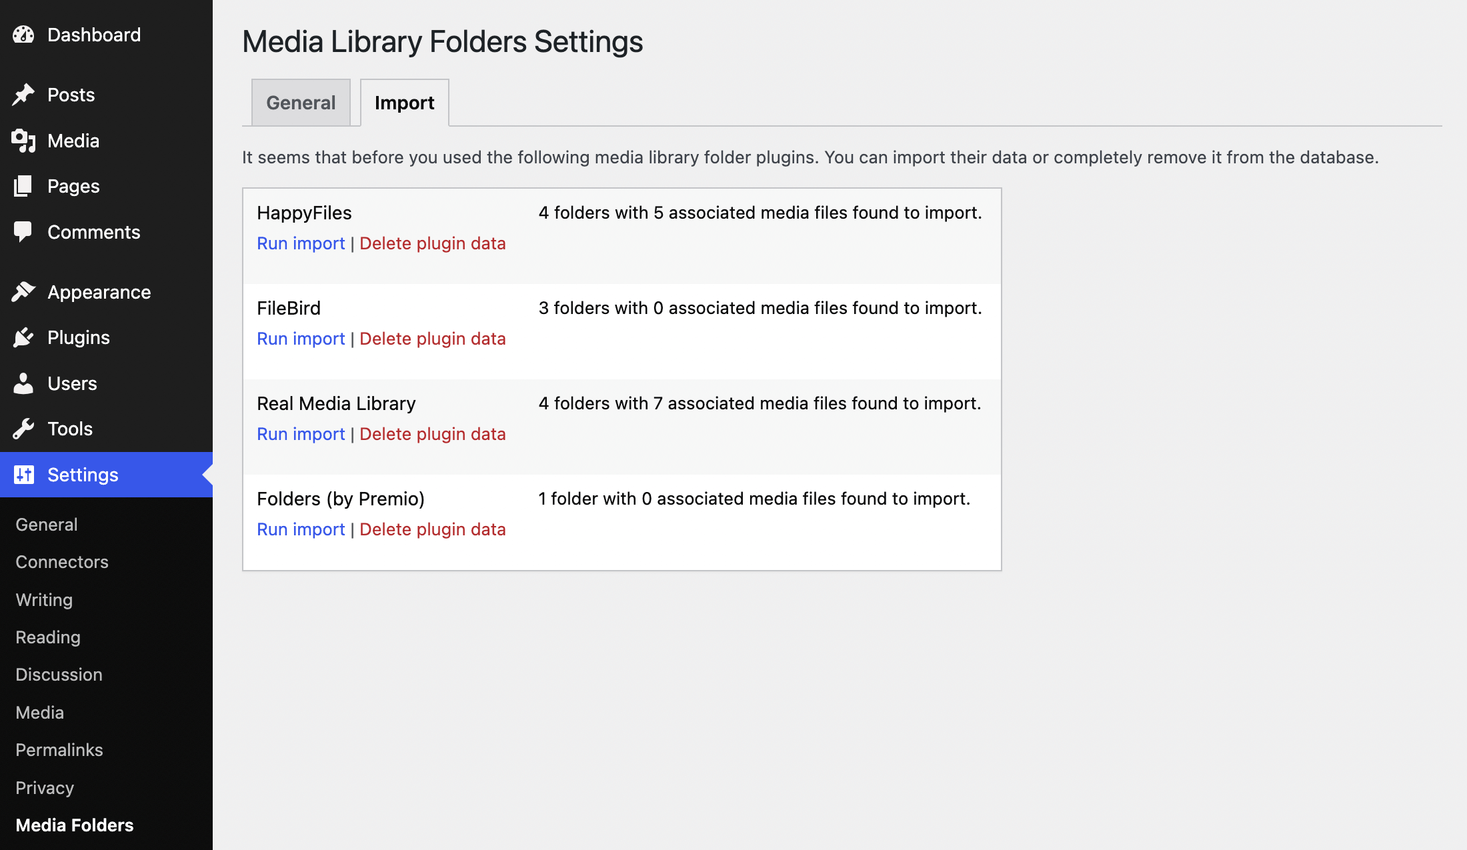Screen dimensions: 1467x850
Task: Open Privacy settings submenu item
Action: coord(45,788)
